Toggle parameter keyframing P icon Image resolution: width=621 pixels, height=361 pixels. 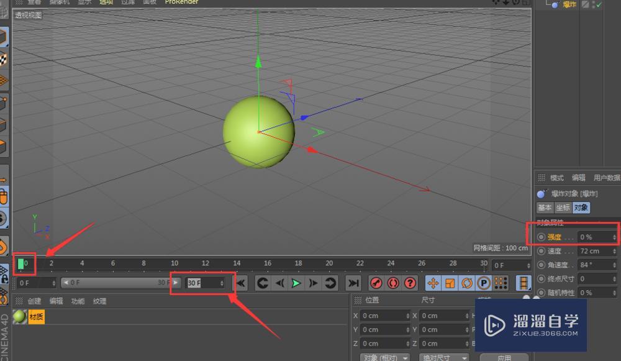pyautogui.click(x=484, y=283)
